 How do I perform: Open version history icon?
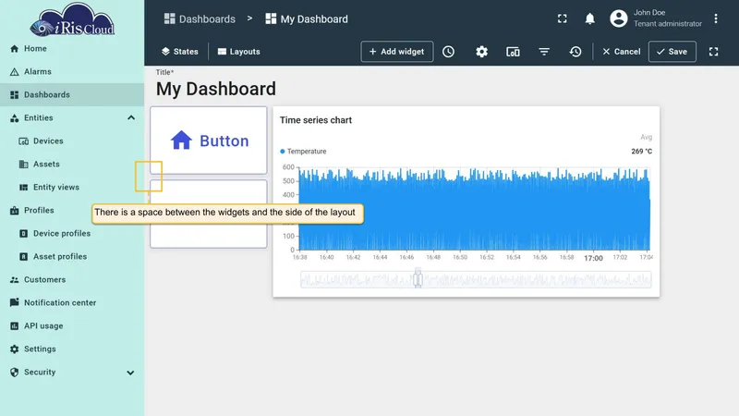pos(575,52)
